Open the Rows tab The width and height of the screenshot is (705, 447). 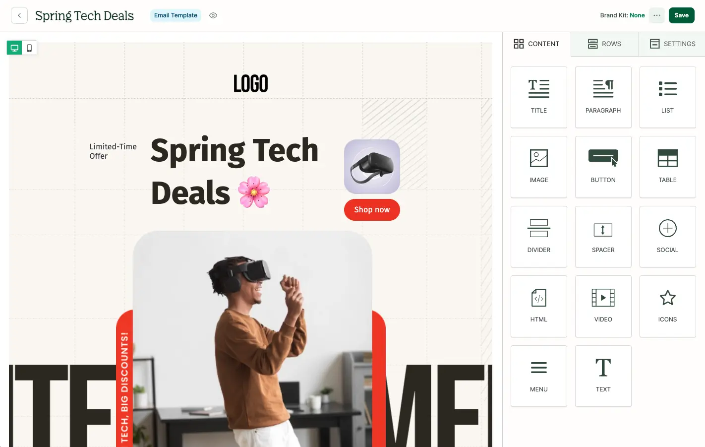tap(605, 44)
